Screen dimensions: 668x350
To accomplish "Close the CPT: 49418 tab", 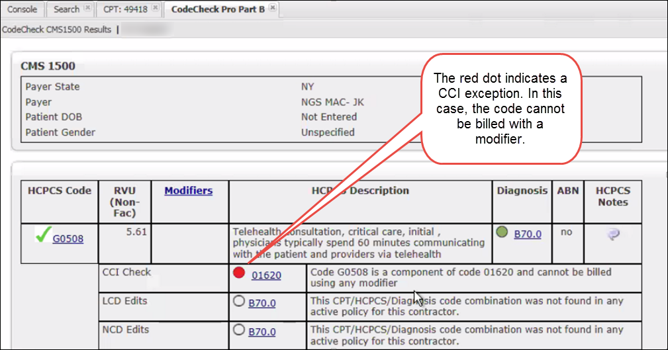I will point(155,9).
